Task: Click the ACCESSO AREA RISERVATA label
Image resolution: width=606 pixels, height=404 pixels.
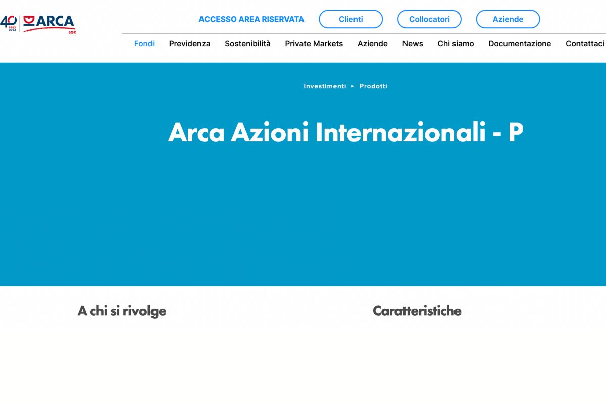Action: point(251,19)
